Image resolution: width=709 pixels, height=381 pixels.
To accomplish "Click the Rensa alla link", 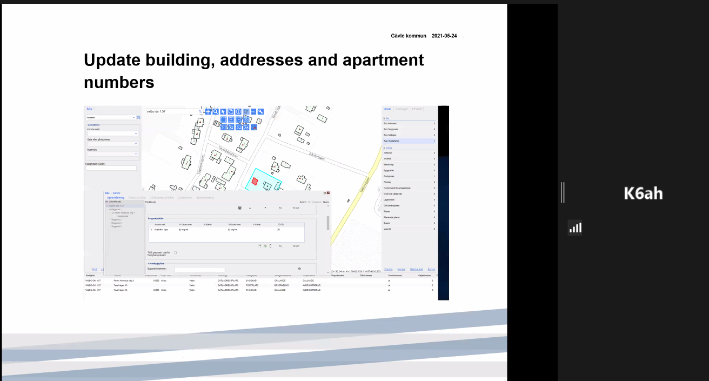I will click(416, 269).
